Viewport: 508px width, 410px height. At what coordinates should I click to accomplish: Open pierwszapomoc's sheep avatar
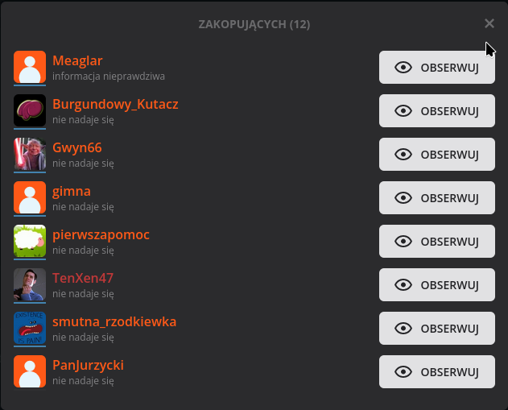coord(30,241)
